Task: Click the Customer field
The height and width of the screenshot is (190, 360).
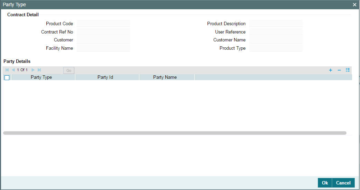Action: (x=103, y=40)
